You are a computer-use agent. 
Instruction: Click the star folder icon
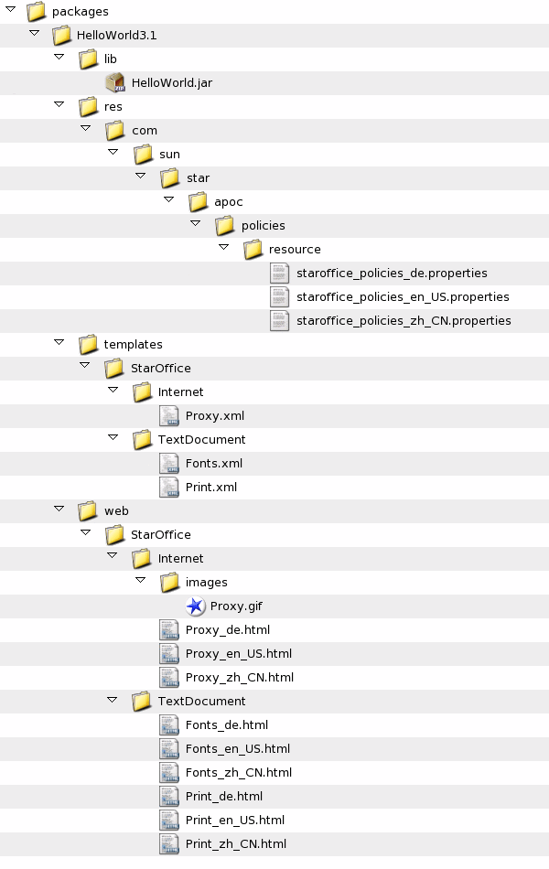(169, 177)
